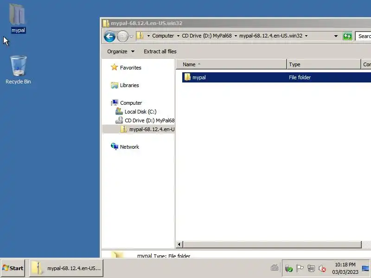Image resolution: width=371 pixels, height=278 pixels.
Task: Click the Safely Remove Hardware tray icon
Action: (x=288, y=268)
